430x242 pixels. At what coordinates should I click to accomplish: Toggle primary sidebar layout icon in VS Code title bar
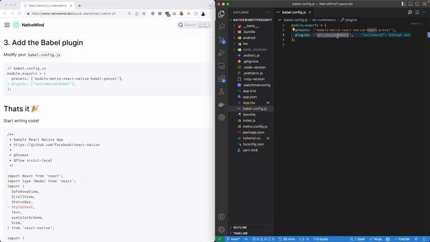403,4
